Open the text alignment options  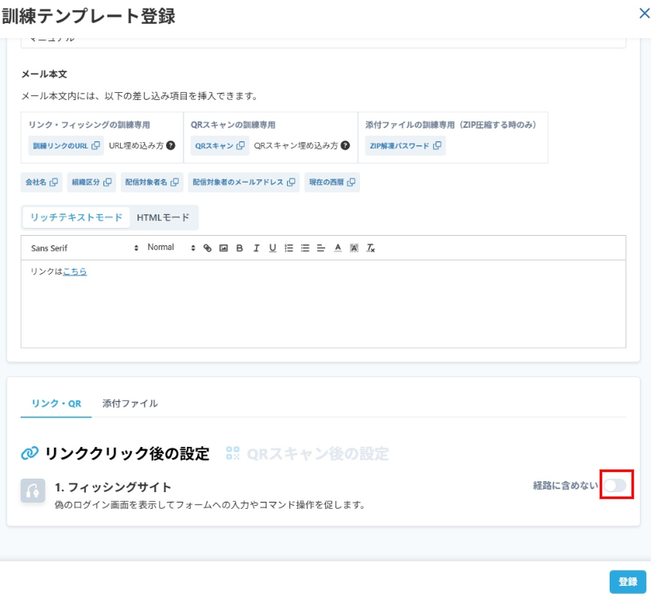click(321, 248)
